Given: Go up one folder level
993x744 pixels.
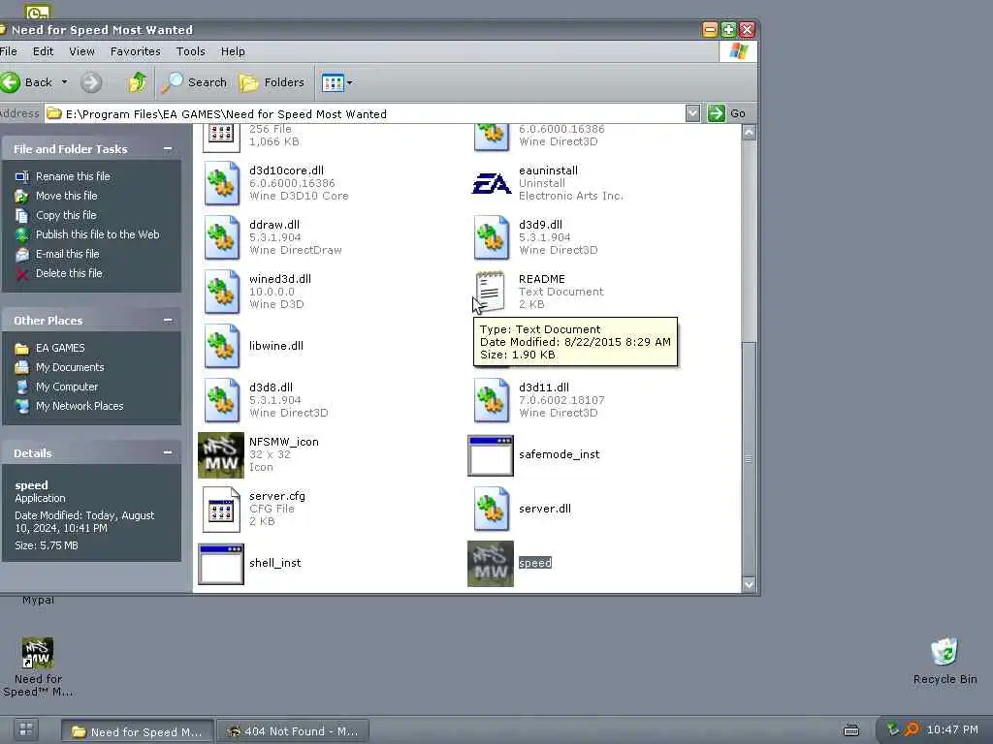Looking at the screenshot, I should (x=137, y=82).
